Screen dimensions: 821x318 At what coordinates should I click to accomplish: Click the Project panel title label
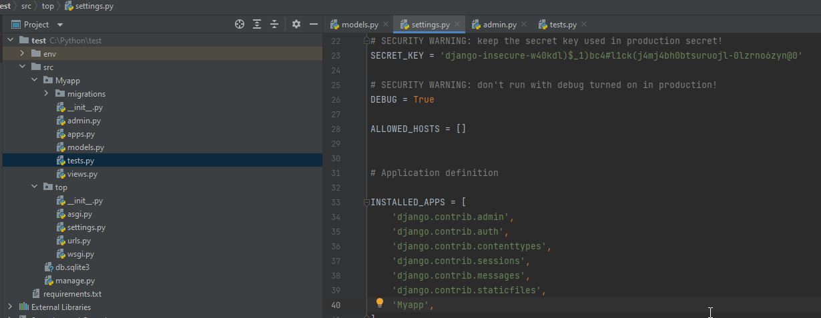coord(37,25)
